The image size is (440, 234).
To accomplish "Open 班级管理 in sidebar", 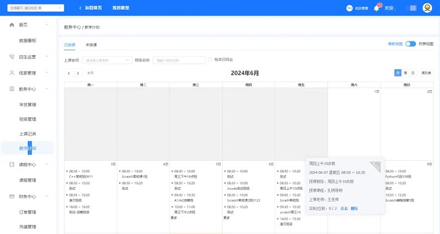I will [x=27, y=119].
